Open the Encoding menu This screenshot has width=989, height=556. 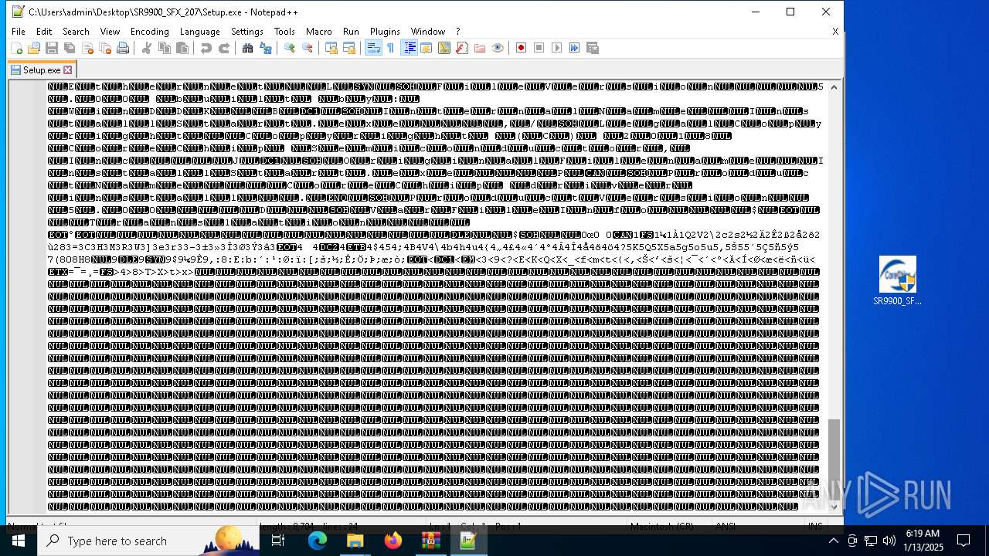[x=150, y=32]
